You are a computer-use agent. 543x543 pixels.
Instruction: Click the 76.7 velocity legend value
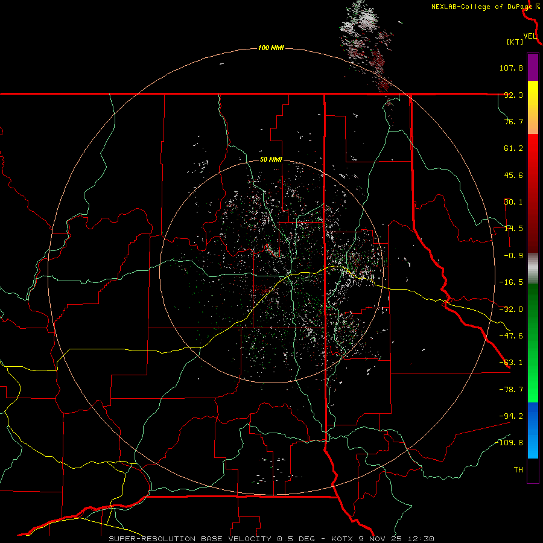513,121
